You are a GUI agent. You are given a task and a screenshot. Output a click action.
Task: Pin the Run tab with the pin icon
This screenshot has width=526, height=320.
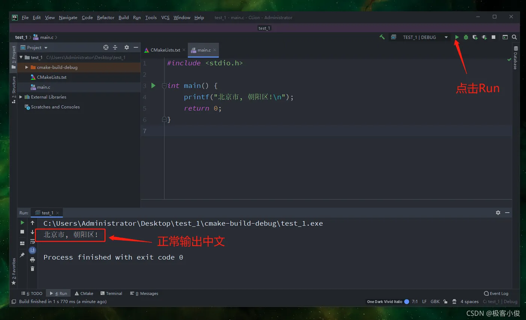[22, 255]
